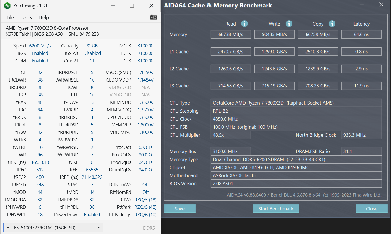The width and height of the screenshot is (391, 234).
Task: Click the RttParkDqs value RZQ/6 (40)
Action: [x=146, y=215]
